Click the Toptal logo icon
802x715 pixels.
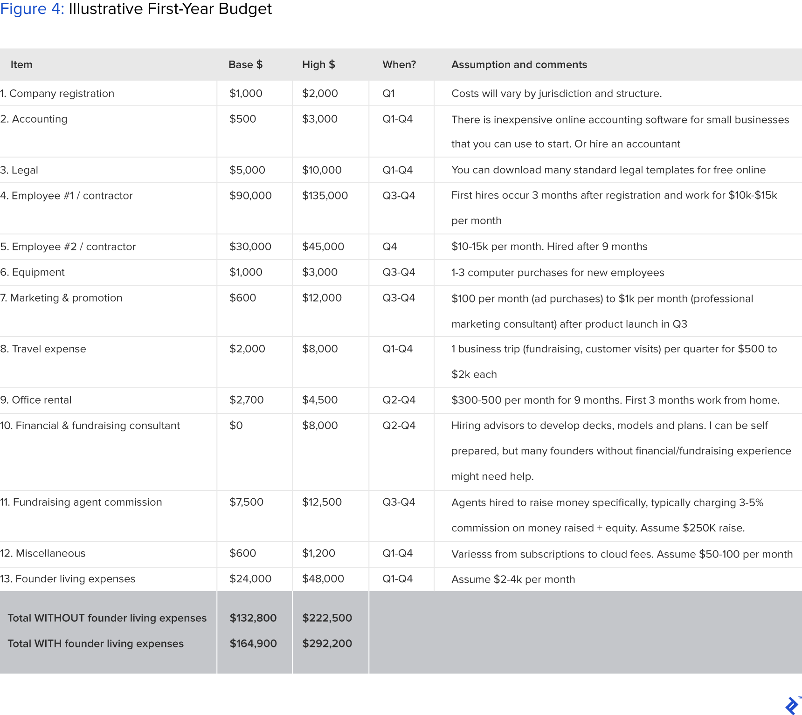(792, 706)
